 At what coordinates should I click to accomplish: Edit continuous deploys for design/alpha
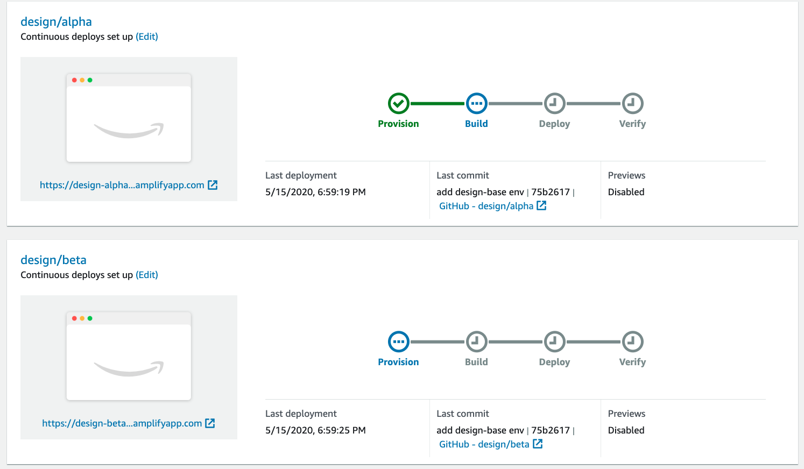(x=147, y=37)
